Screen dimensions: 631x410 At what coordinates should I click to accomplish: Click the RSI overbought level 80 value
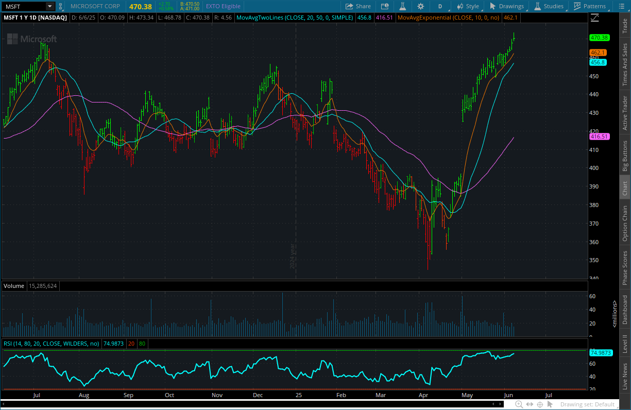pyautogui.click(x=142, y=344)
